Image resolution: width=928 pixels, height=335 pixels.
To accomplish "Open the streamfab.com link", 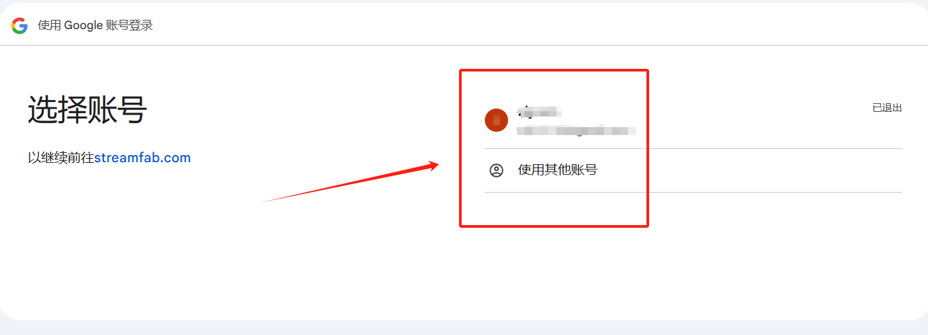I will point(142,158).
